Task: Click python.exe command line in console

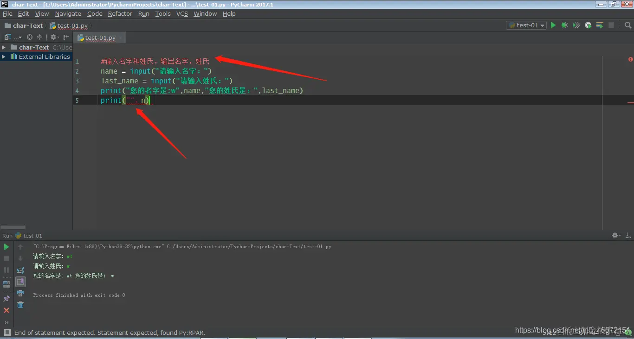Action: [x=182, y=246]
